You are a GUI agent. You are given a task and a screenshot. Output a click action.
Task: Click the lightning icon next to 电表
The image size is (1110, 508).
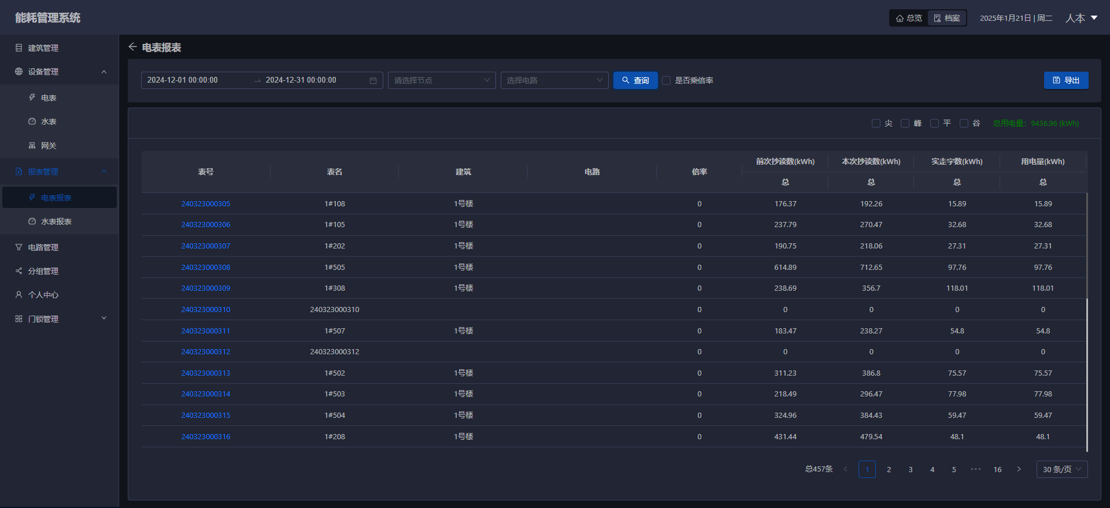[32, 98]
